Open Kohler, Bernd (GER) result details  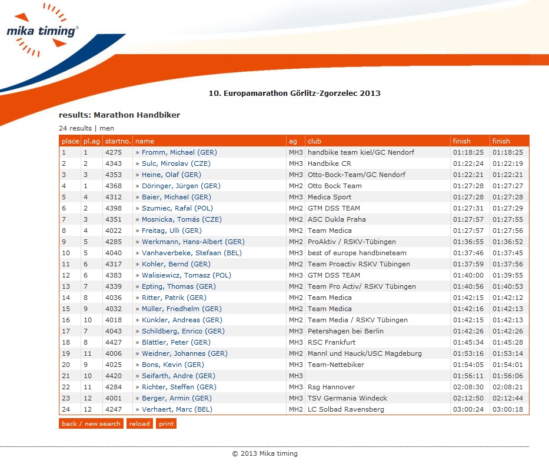[176, 264]
